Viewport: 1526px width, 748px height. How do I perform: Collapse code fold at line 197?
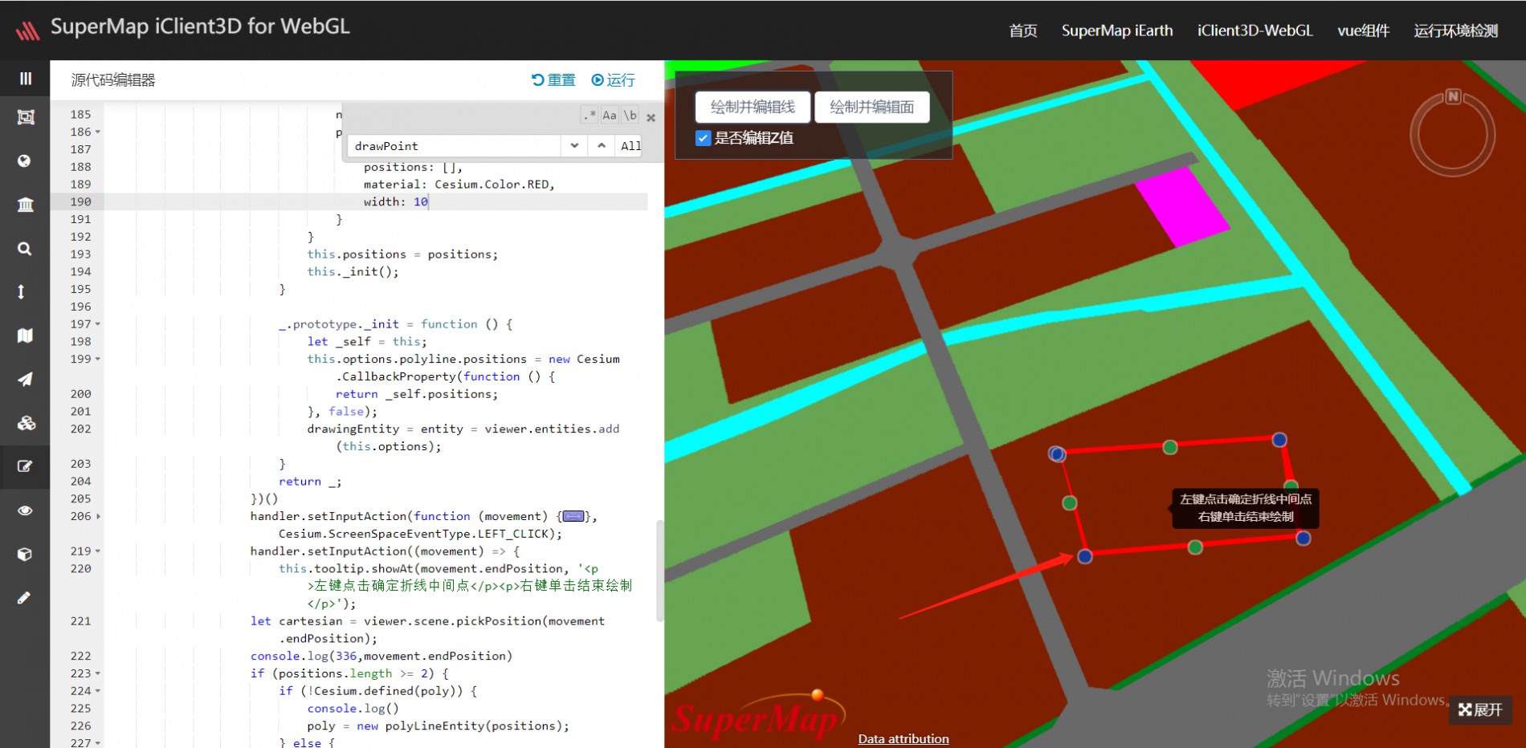tap(98, 324)
